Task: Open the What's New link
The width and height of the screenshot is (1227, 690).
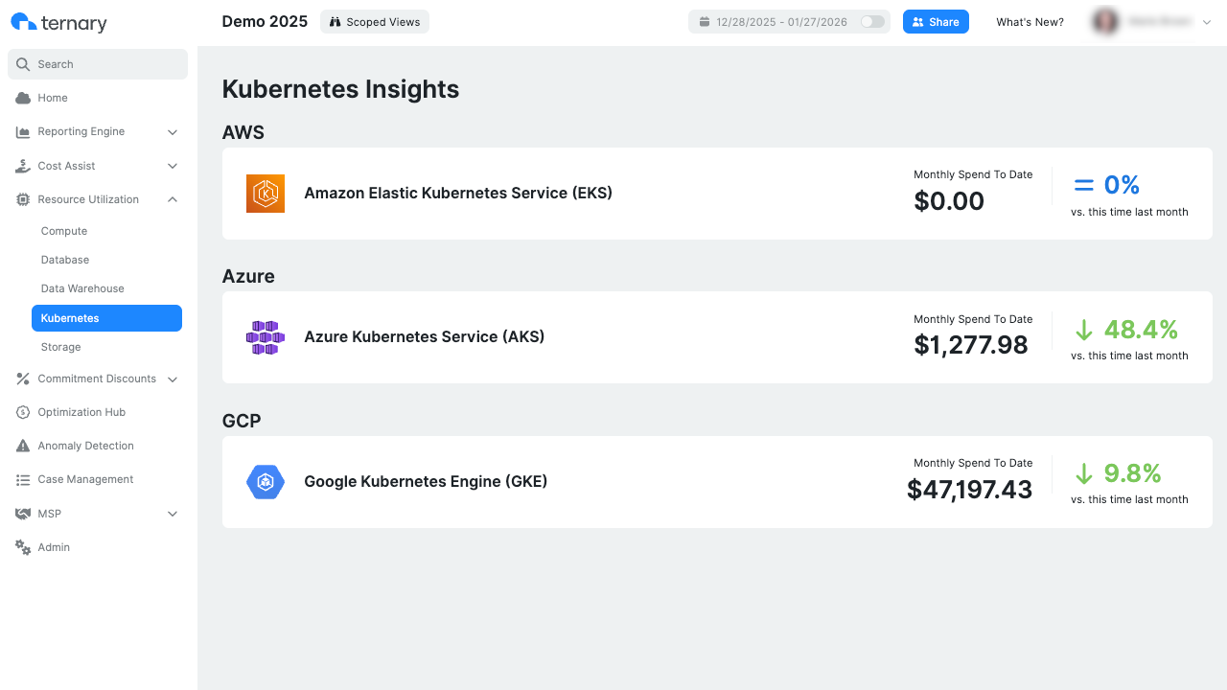Action: (1030, 21)
